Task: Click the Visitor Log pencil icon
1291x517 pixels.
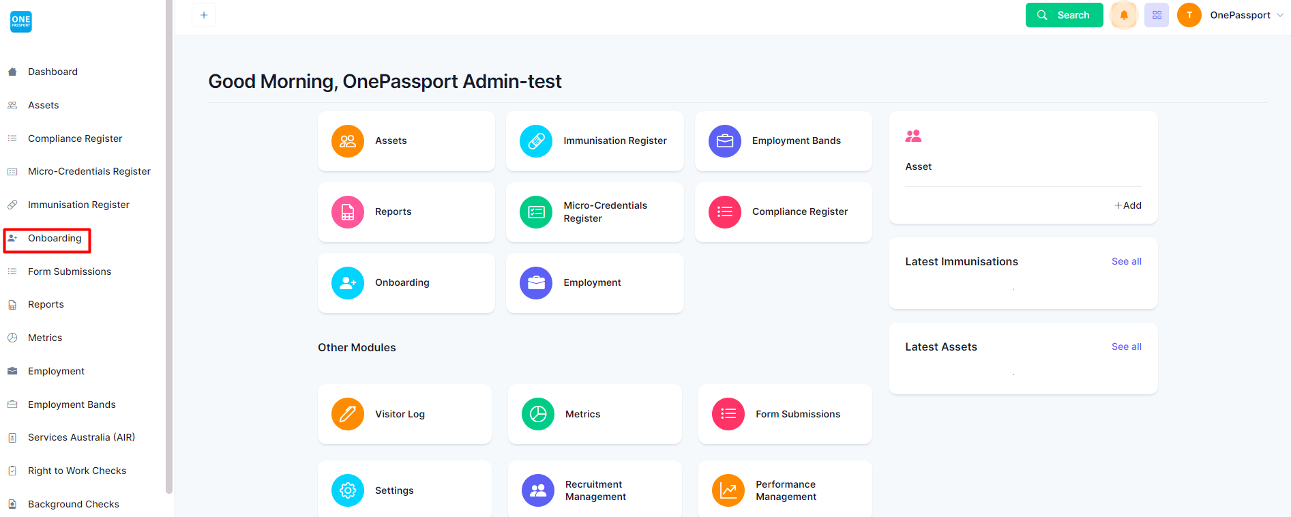Action: (x=348, y=414)
